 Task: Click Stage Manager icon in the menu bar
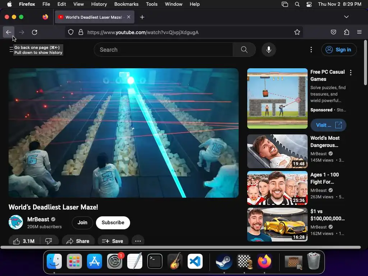(285, 4)
